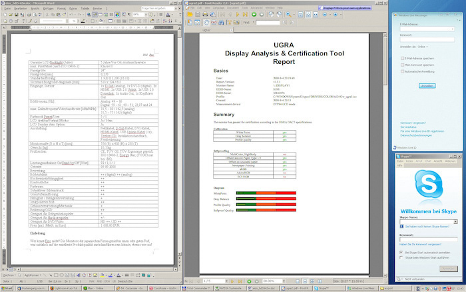The image size is (466, 292).
Task: Save the Word document
Action: (x=16, y=15)
